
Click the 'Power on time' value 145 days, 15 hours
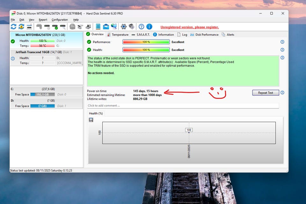point(146,91)
